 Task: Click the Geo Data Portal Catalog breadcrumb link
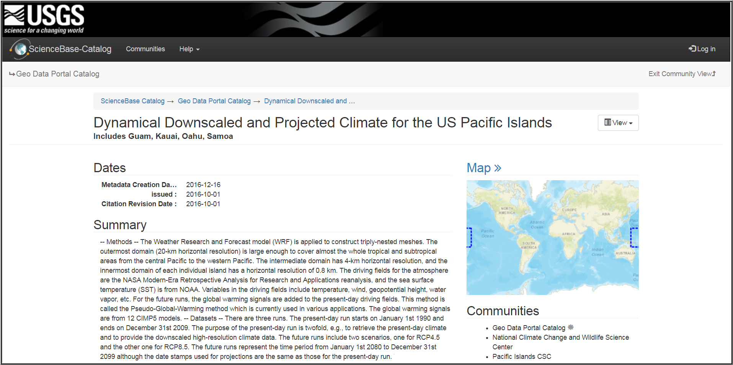pyautogui.click(x=214, y=101)
